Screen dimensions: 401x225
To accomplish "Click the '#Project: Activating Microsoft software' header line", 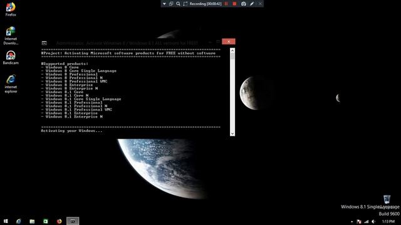I will click(x=128, y=53).
